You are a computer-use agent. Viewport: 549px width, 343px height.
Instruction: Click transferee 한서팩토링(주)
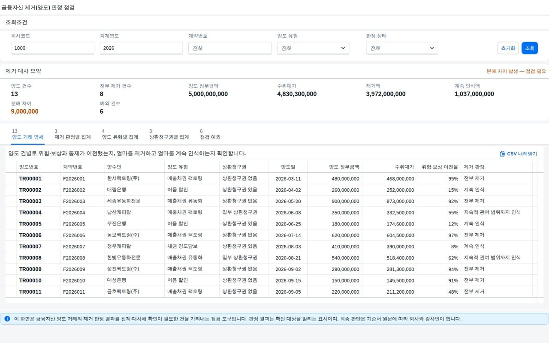[x=123, y=178]
